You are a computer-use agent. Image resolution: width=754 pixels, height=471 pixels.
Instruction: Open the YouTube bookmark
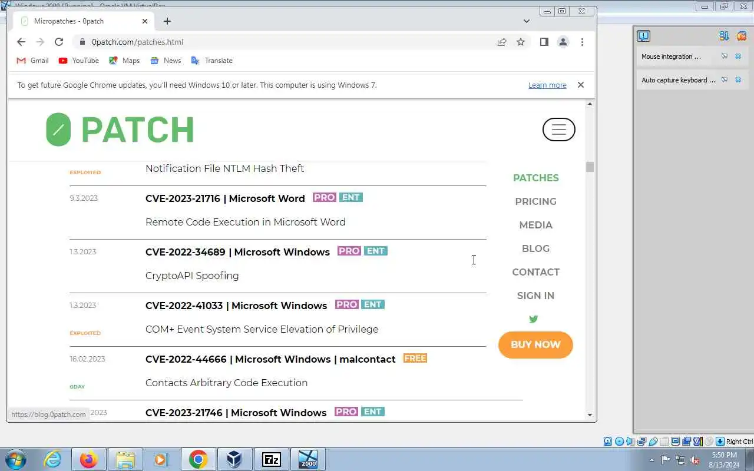click(78, 61)
